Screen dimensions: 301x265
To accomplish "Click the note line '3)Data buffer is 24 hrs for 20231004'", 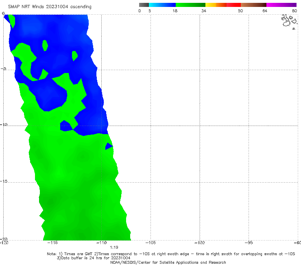I will [x=94, y=258].
